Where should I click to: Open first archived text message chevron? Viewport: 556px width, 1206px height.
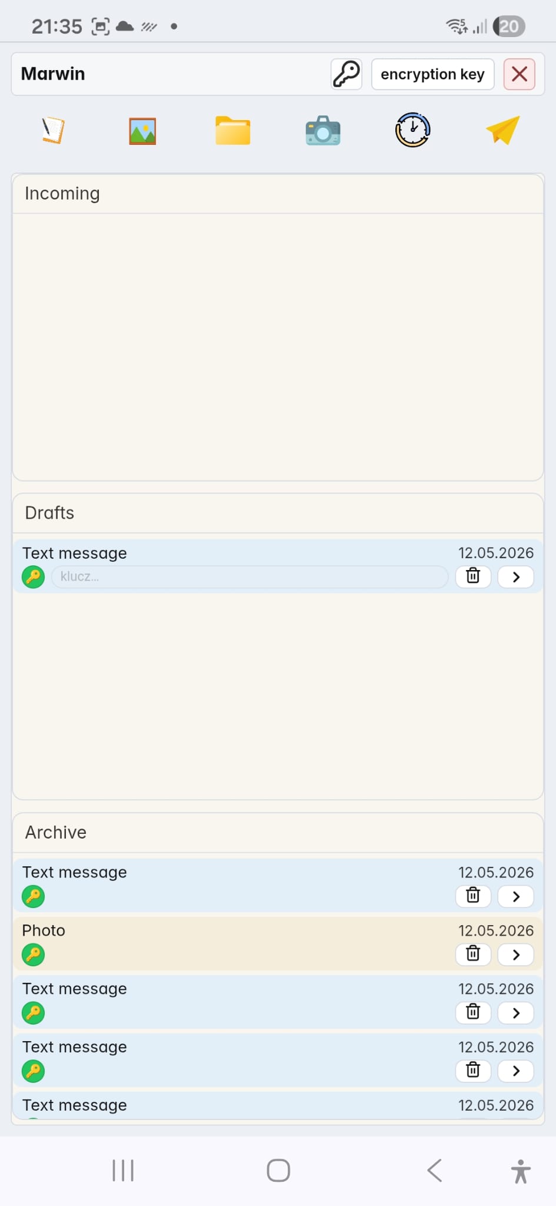coord(516,896)
